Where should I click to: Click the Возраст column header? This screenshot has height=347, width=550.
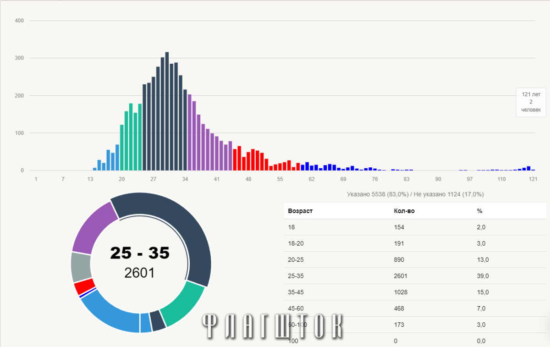click(300, 211)
